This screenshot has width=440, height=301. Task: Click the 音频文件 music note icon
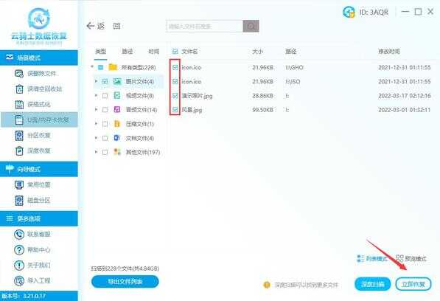(x=117, y=109)
